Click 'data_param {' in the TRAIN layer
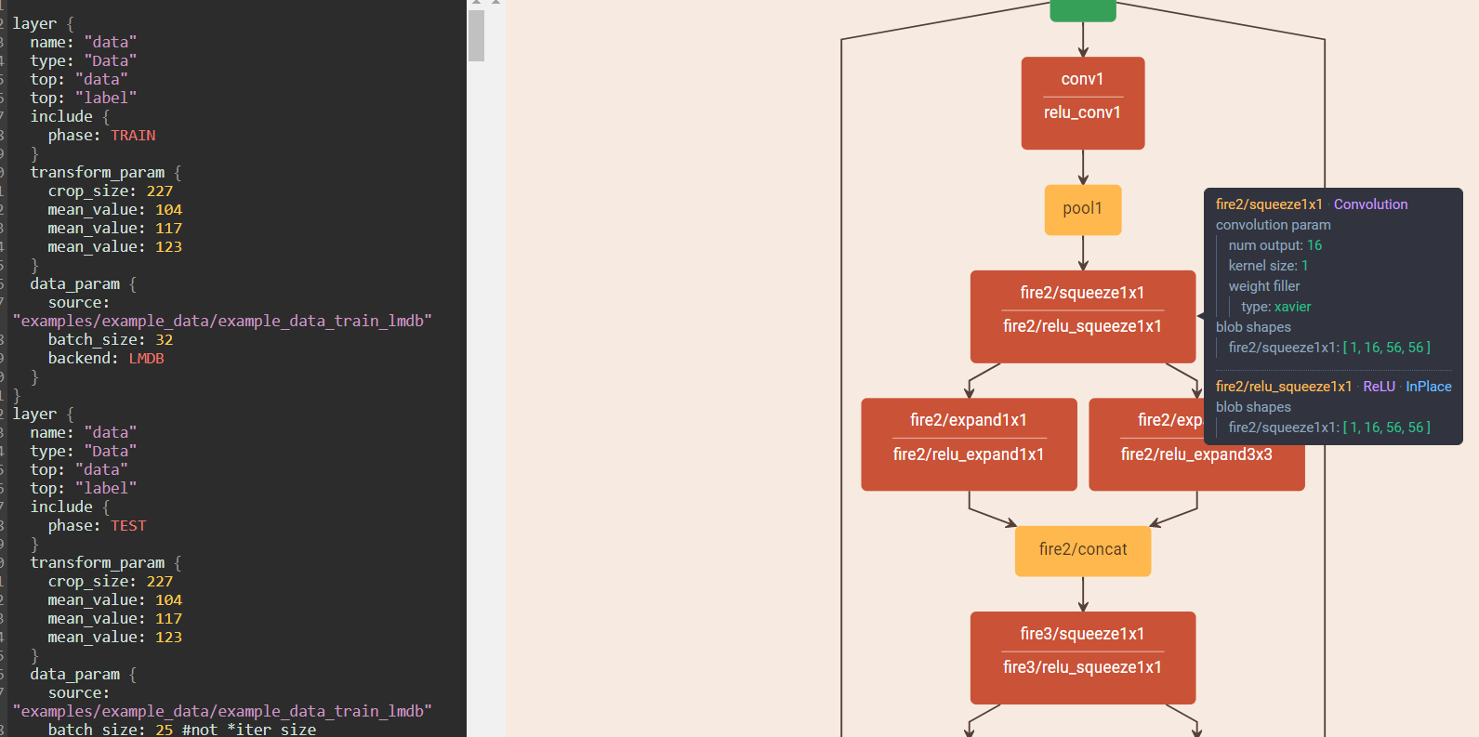 (83, 284)
